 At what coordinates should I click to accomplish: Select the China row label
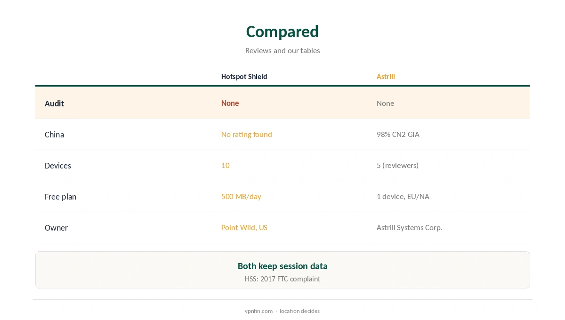click(x=54, y=134)
